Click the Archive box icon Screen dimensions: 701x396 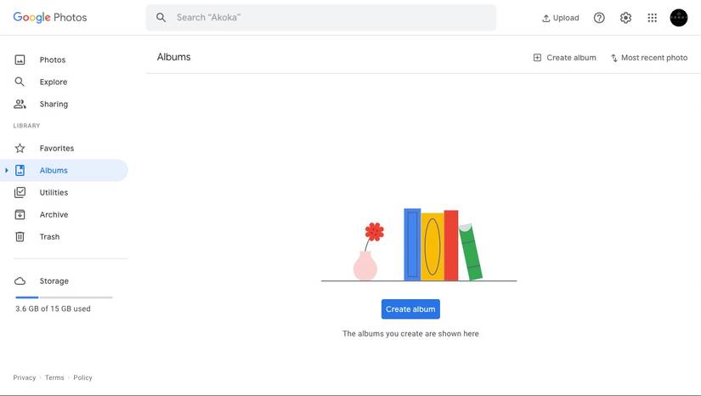click(20, 215)
